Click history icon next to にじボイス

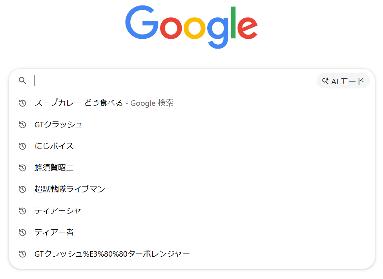point(23,147)
